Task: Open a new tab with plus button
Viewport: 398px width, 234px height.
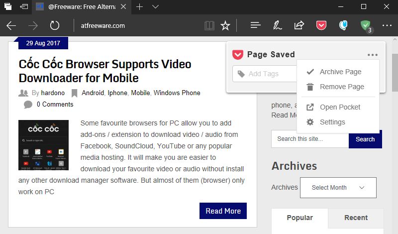Action: (140, 7)
